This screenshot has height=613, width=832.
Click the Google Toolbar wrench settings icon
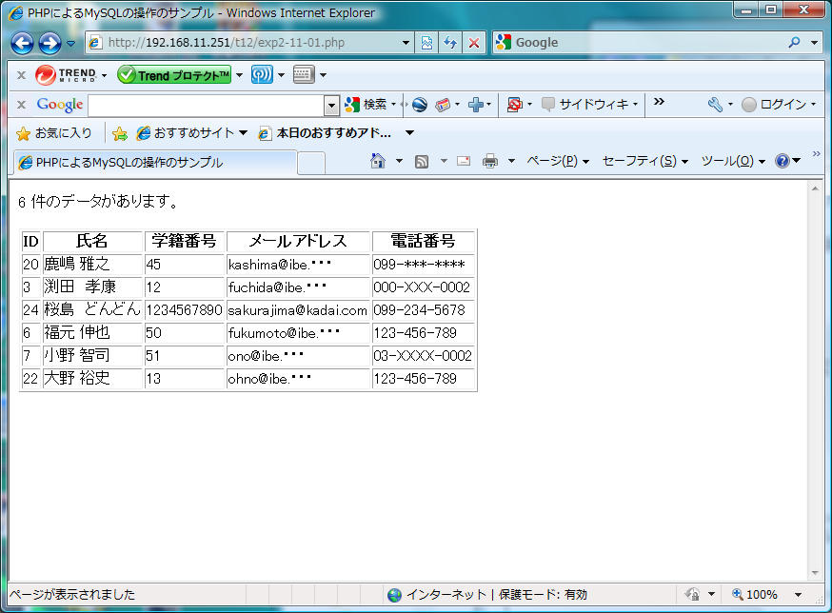[715, 105]
